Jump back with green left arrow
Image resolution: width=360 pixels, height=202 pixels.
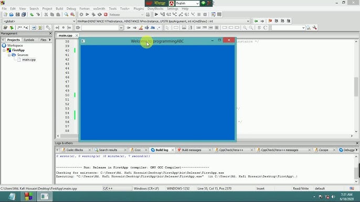tap(256, 21)
